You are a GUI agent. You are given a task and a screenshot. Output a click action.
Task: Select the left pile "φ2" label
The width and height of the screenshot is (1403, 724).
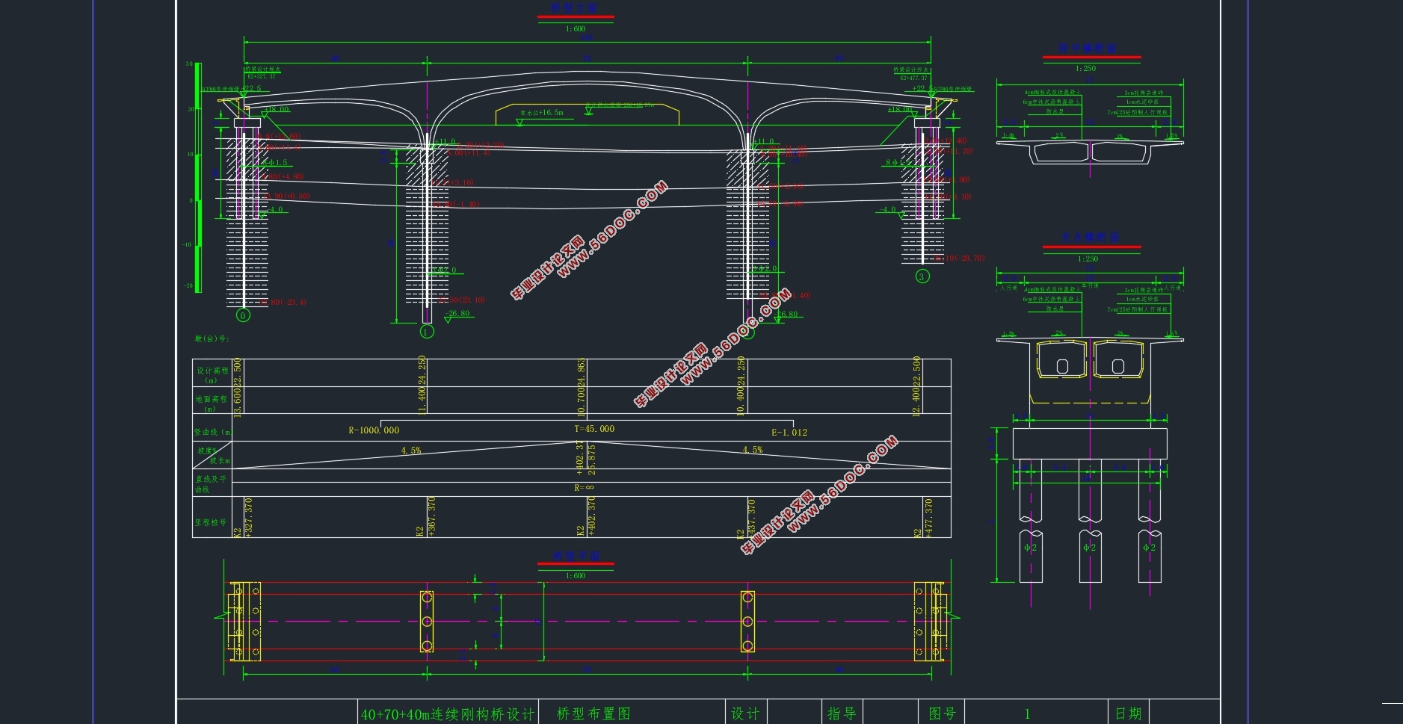[1030, 548]
